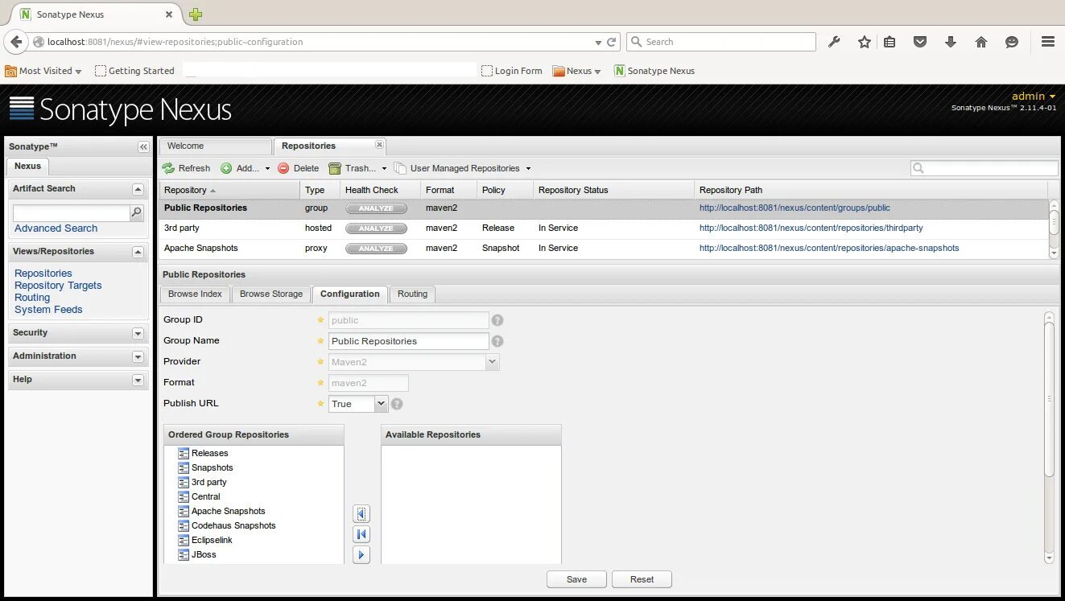Screen dimensions: 1065x601
Task: Click help icon next to Group ID field
Action: point(497,320)
